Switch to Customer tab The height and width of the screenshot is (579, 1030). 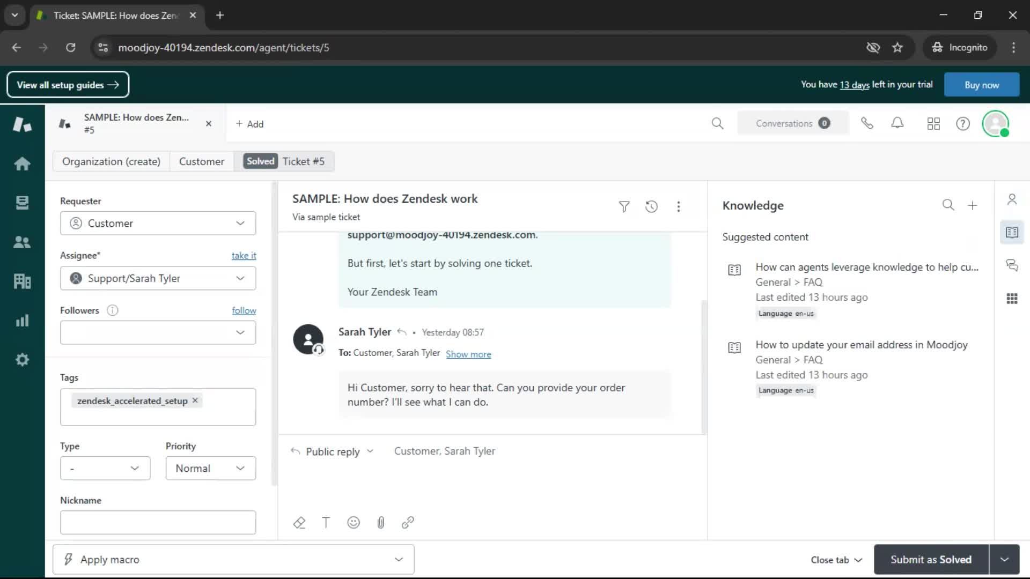point(202,161)
